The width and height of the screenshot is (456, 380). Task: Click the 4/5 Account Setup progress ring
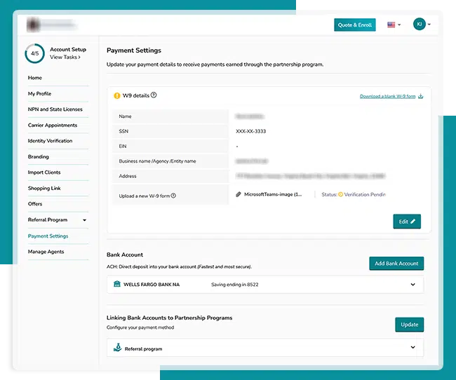point(34,53)
